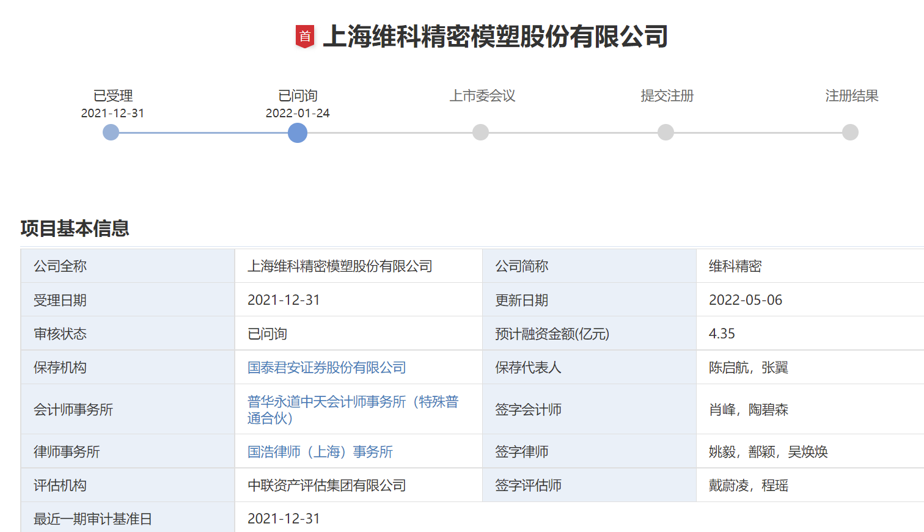Screen dimensions: 924x532
Task: Click the 注册结果 timeline step circle
Action: point(850,133)
